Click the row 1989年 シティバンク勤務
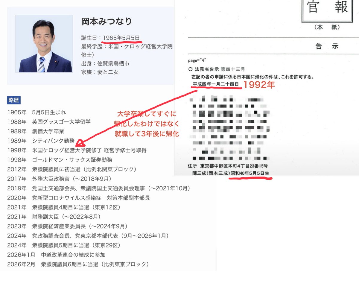The height and width of the screenshot is (292, 359). point(41,141)
